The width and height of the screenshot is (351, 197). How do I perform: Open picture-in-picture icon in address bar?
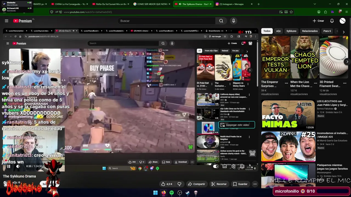tap(281, 12)
